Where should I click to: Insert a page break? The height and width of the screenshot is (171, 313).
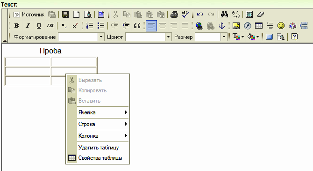[x=304, y=26]
